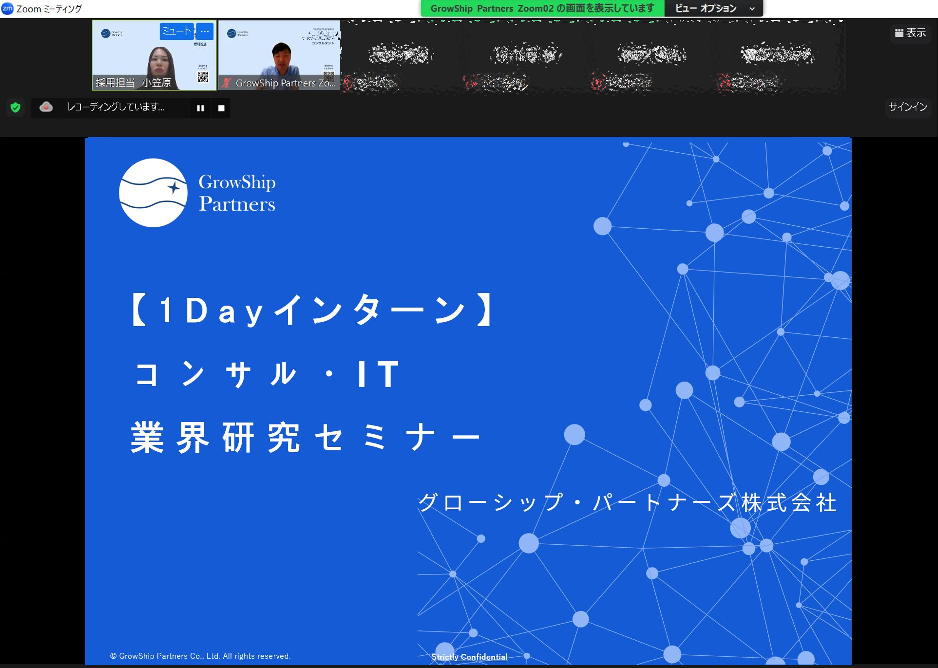
Task: Click the GrowShip Partners logo on the slide
Action: (197, 192)
